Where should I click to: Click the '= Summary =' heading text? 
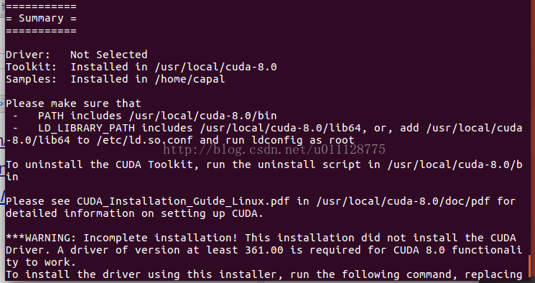coord(41,18)
